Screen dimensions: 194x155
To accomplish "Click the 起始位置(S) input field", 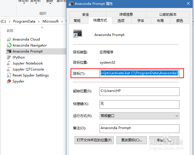I will coord(140,92).
